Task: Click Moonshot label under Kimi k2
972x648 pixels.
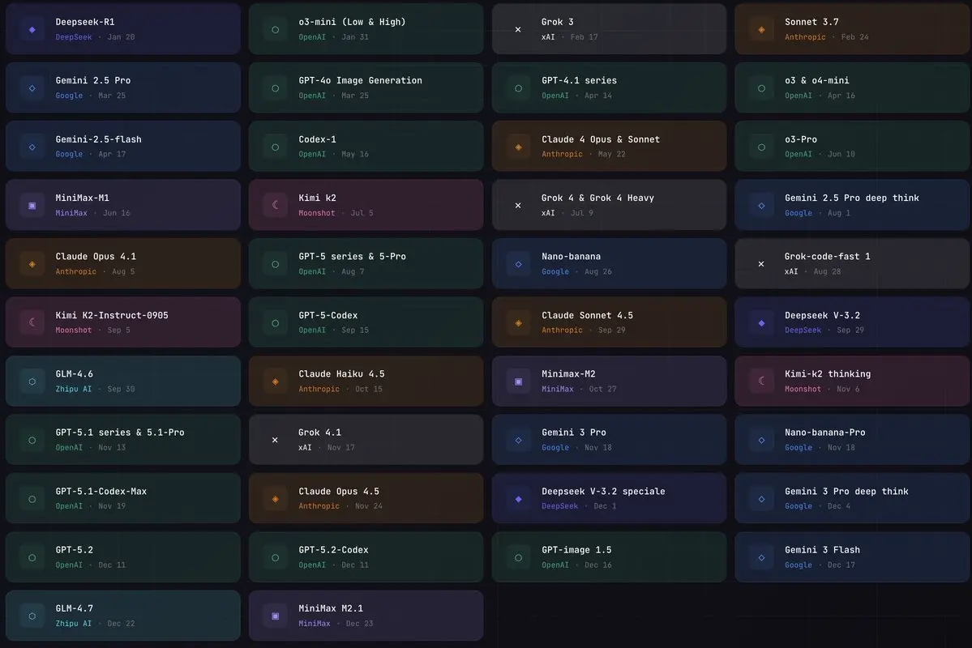Action: click(316, 213)
